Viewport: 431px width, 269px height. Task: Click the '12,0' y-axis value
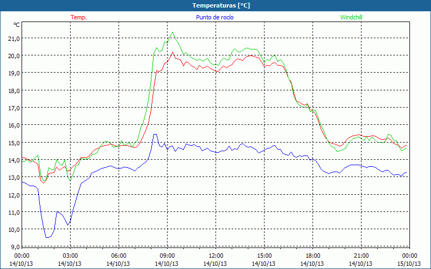pyautogui.click(x=14, y=195)
